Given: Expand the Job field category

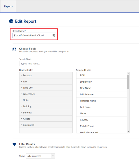Looking at the screenshot, I should tap(46, 81).
